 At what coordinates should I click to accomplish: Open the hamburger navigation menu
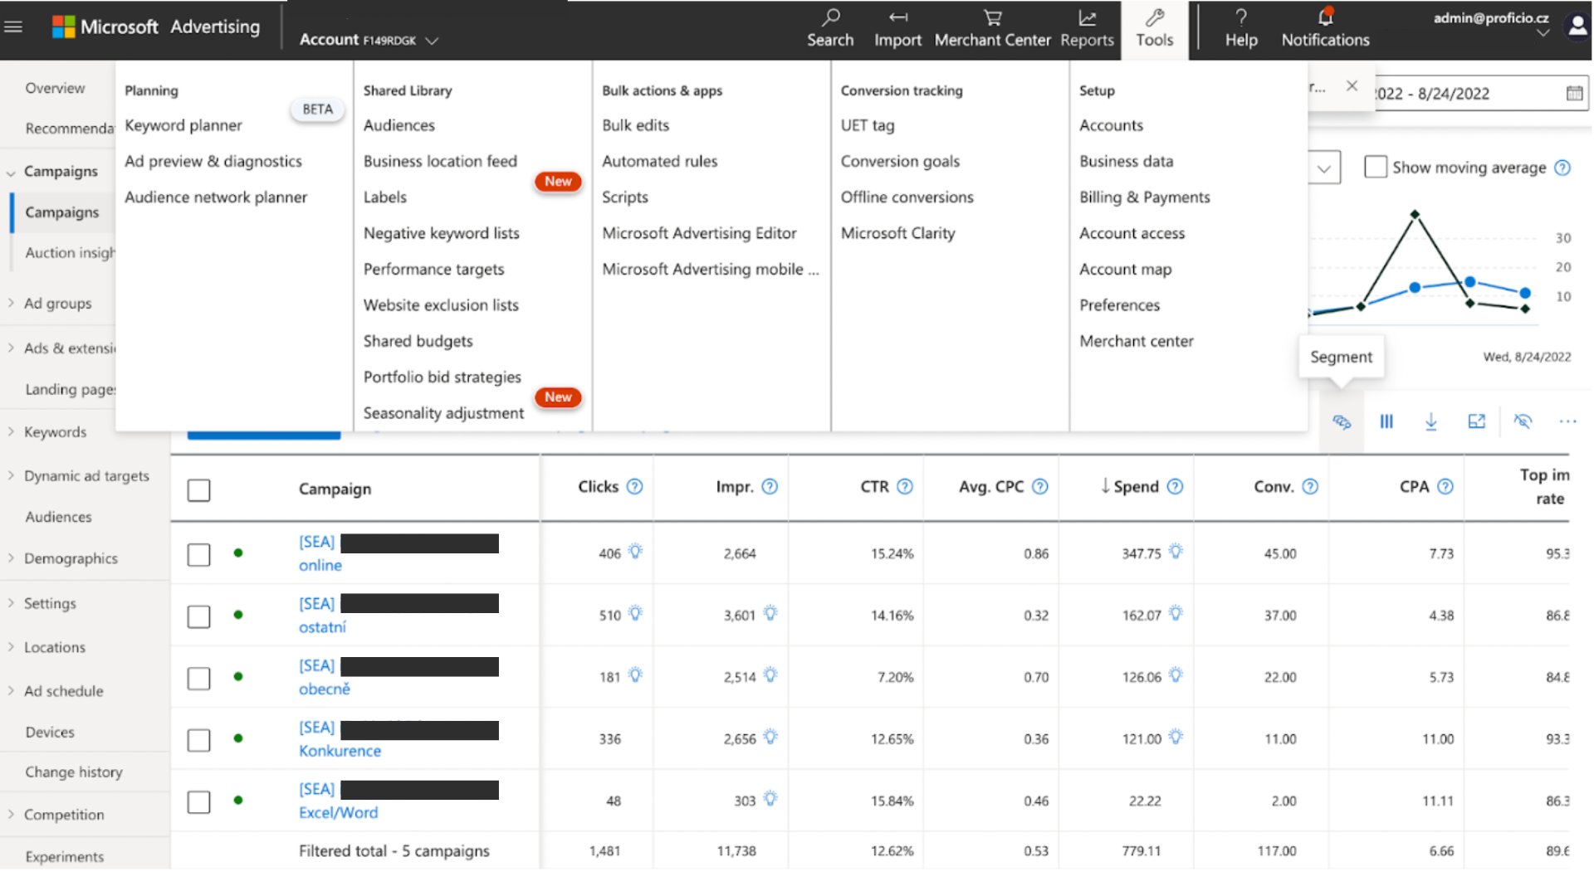coord(13,27)
